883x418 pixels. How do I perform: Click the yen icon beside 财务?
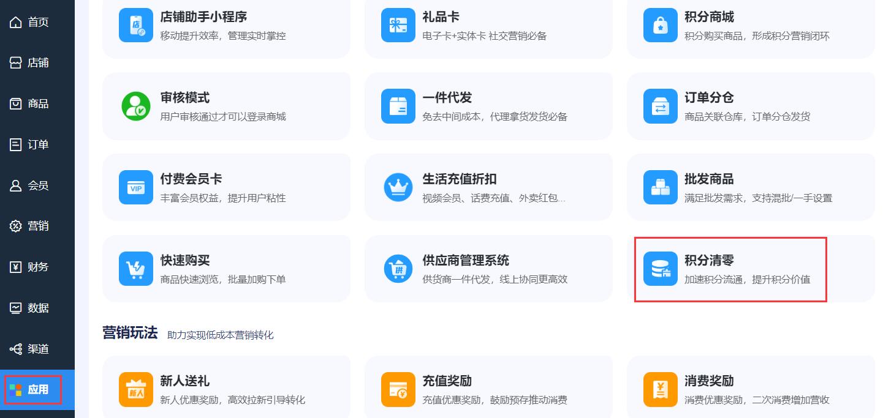(x=15, y=267)
